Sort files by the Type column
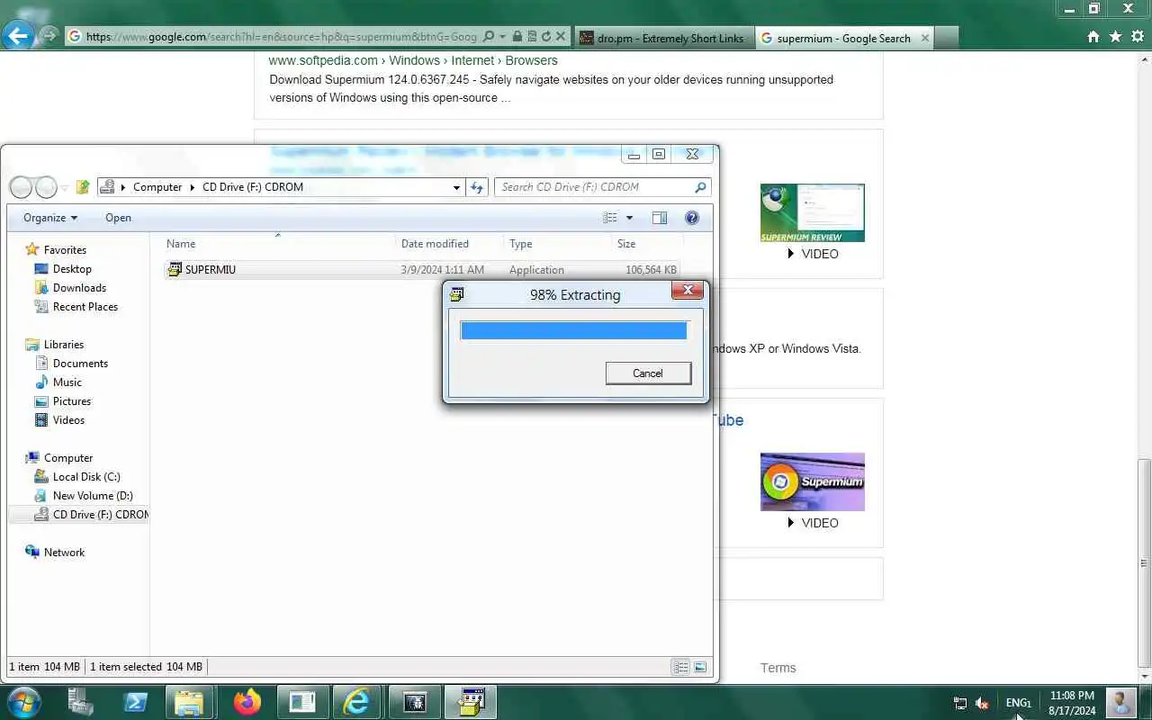The width and height of the screenshot is (1152, 720). coord(557,244)
